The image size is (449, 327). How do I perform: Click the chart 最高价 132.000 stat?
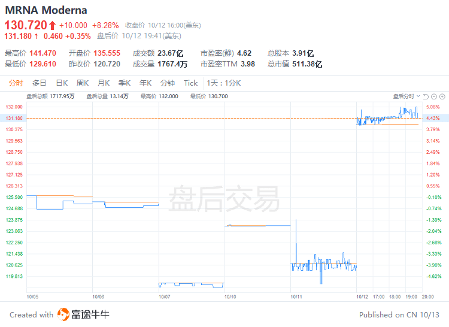click(159, 96)
